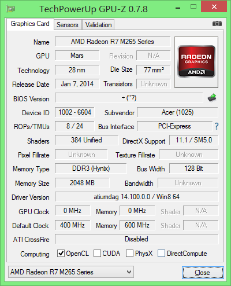Toggle the PhysX checkbox

click(129, 253)
